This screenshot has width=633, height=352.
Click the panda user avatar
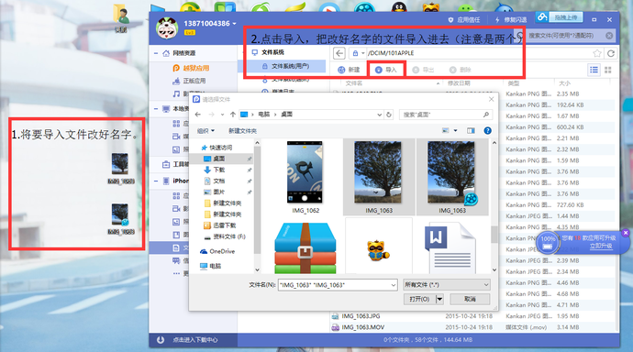click(x=167, y=27)
